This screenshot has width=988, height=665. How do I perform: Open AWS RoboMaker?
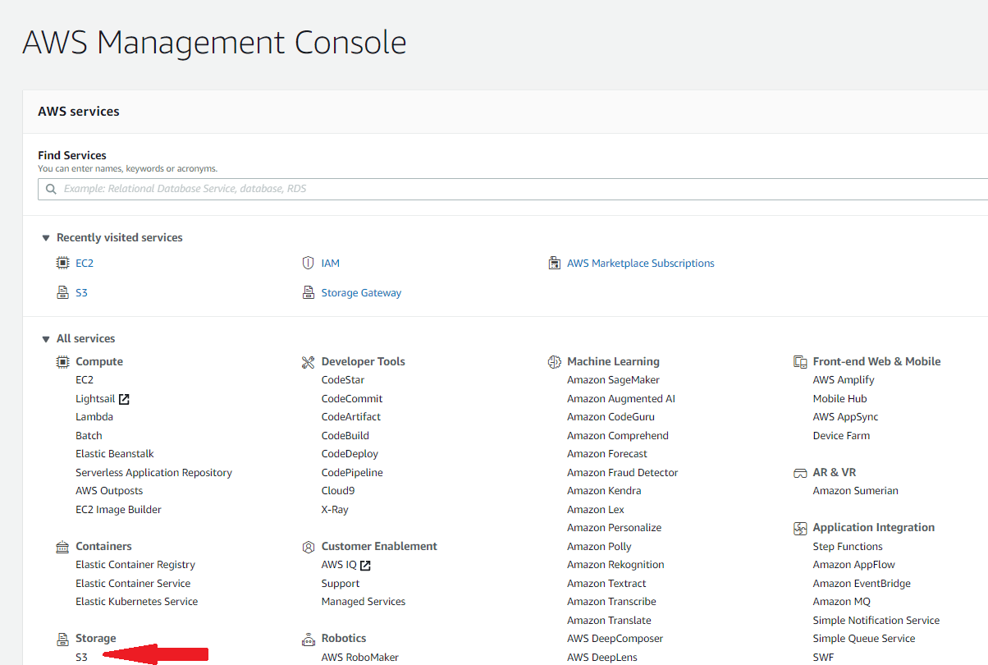[x=360, y=658]
